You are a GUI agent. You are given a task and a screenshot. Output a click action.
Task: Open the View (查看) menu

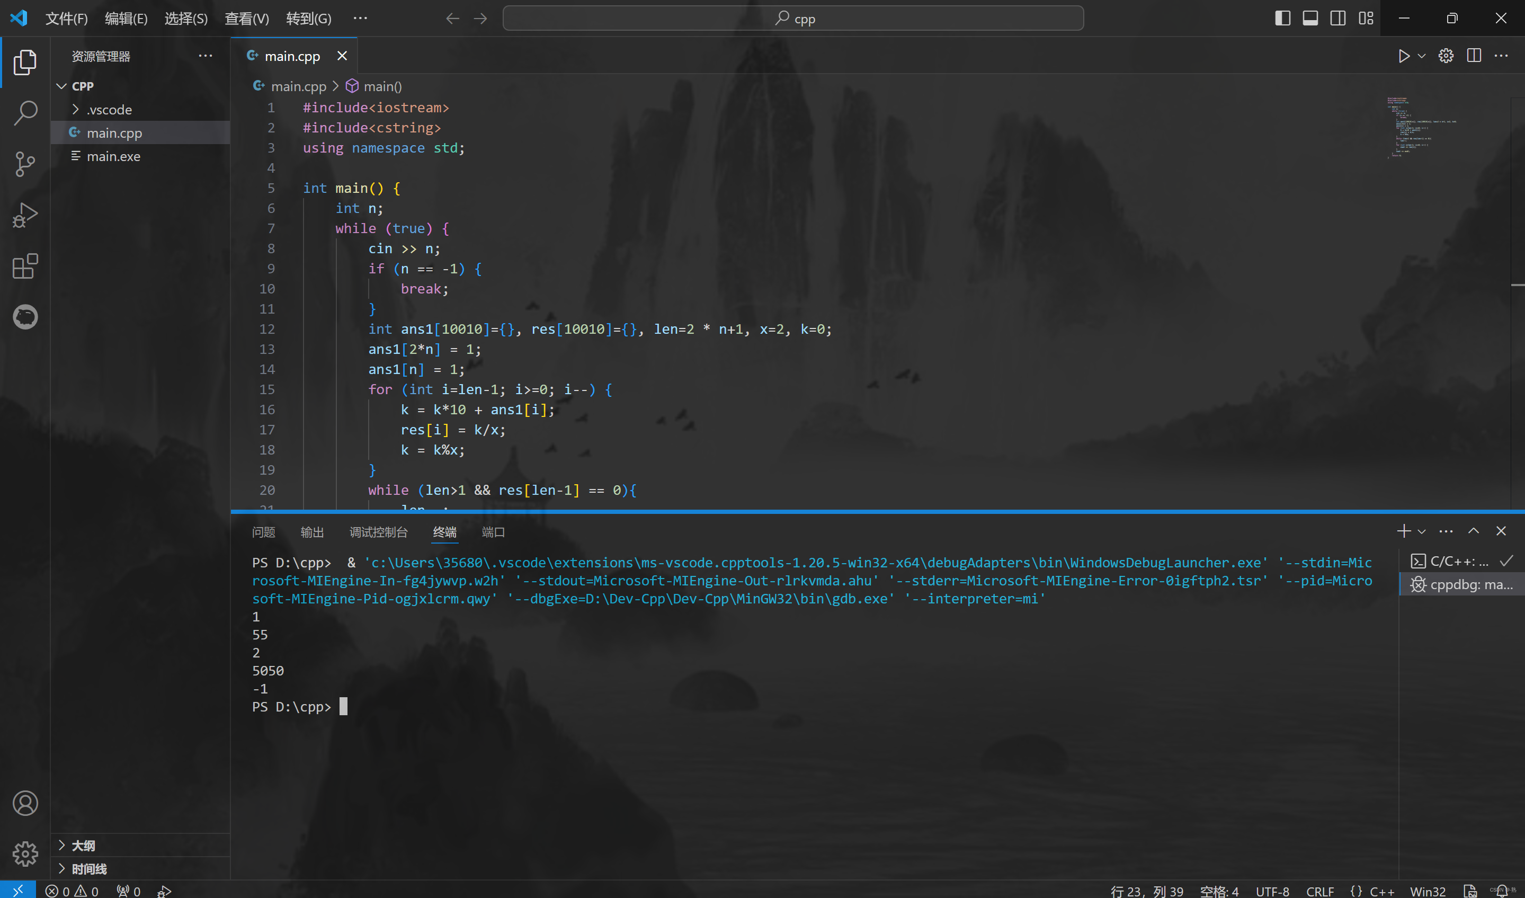247,18
